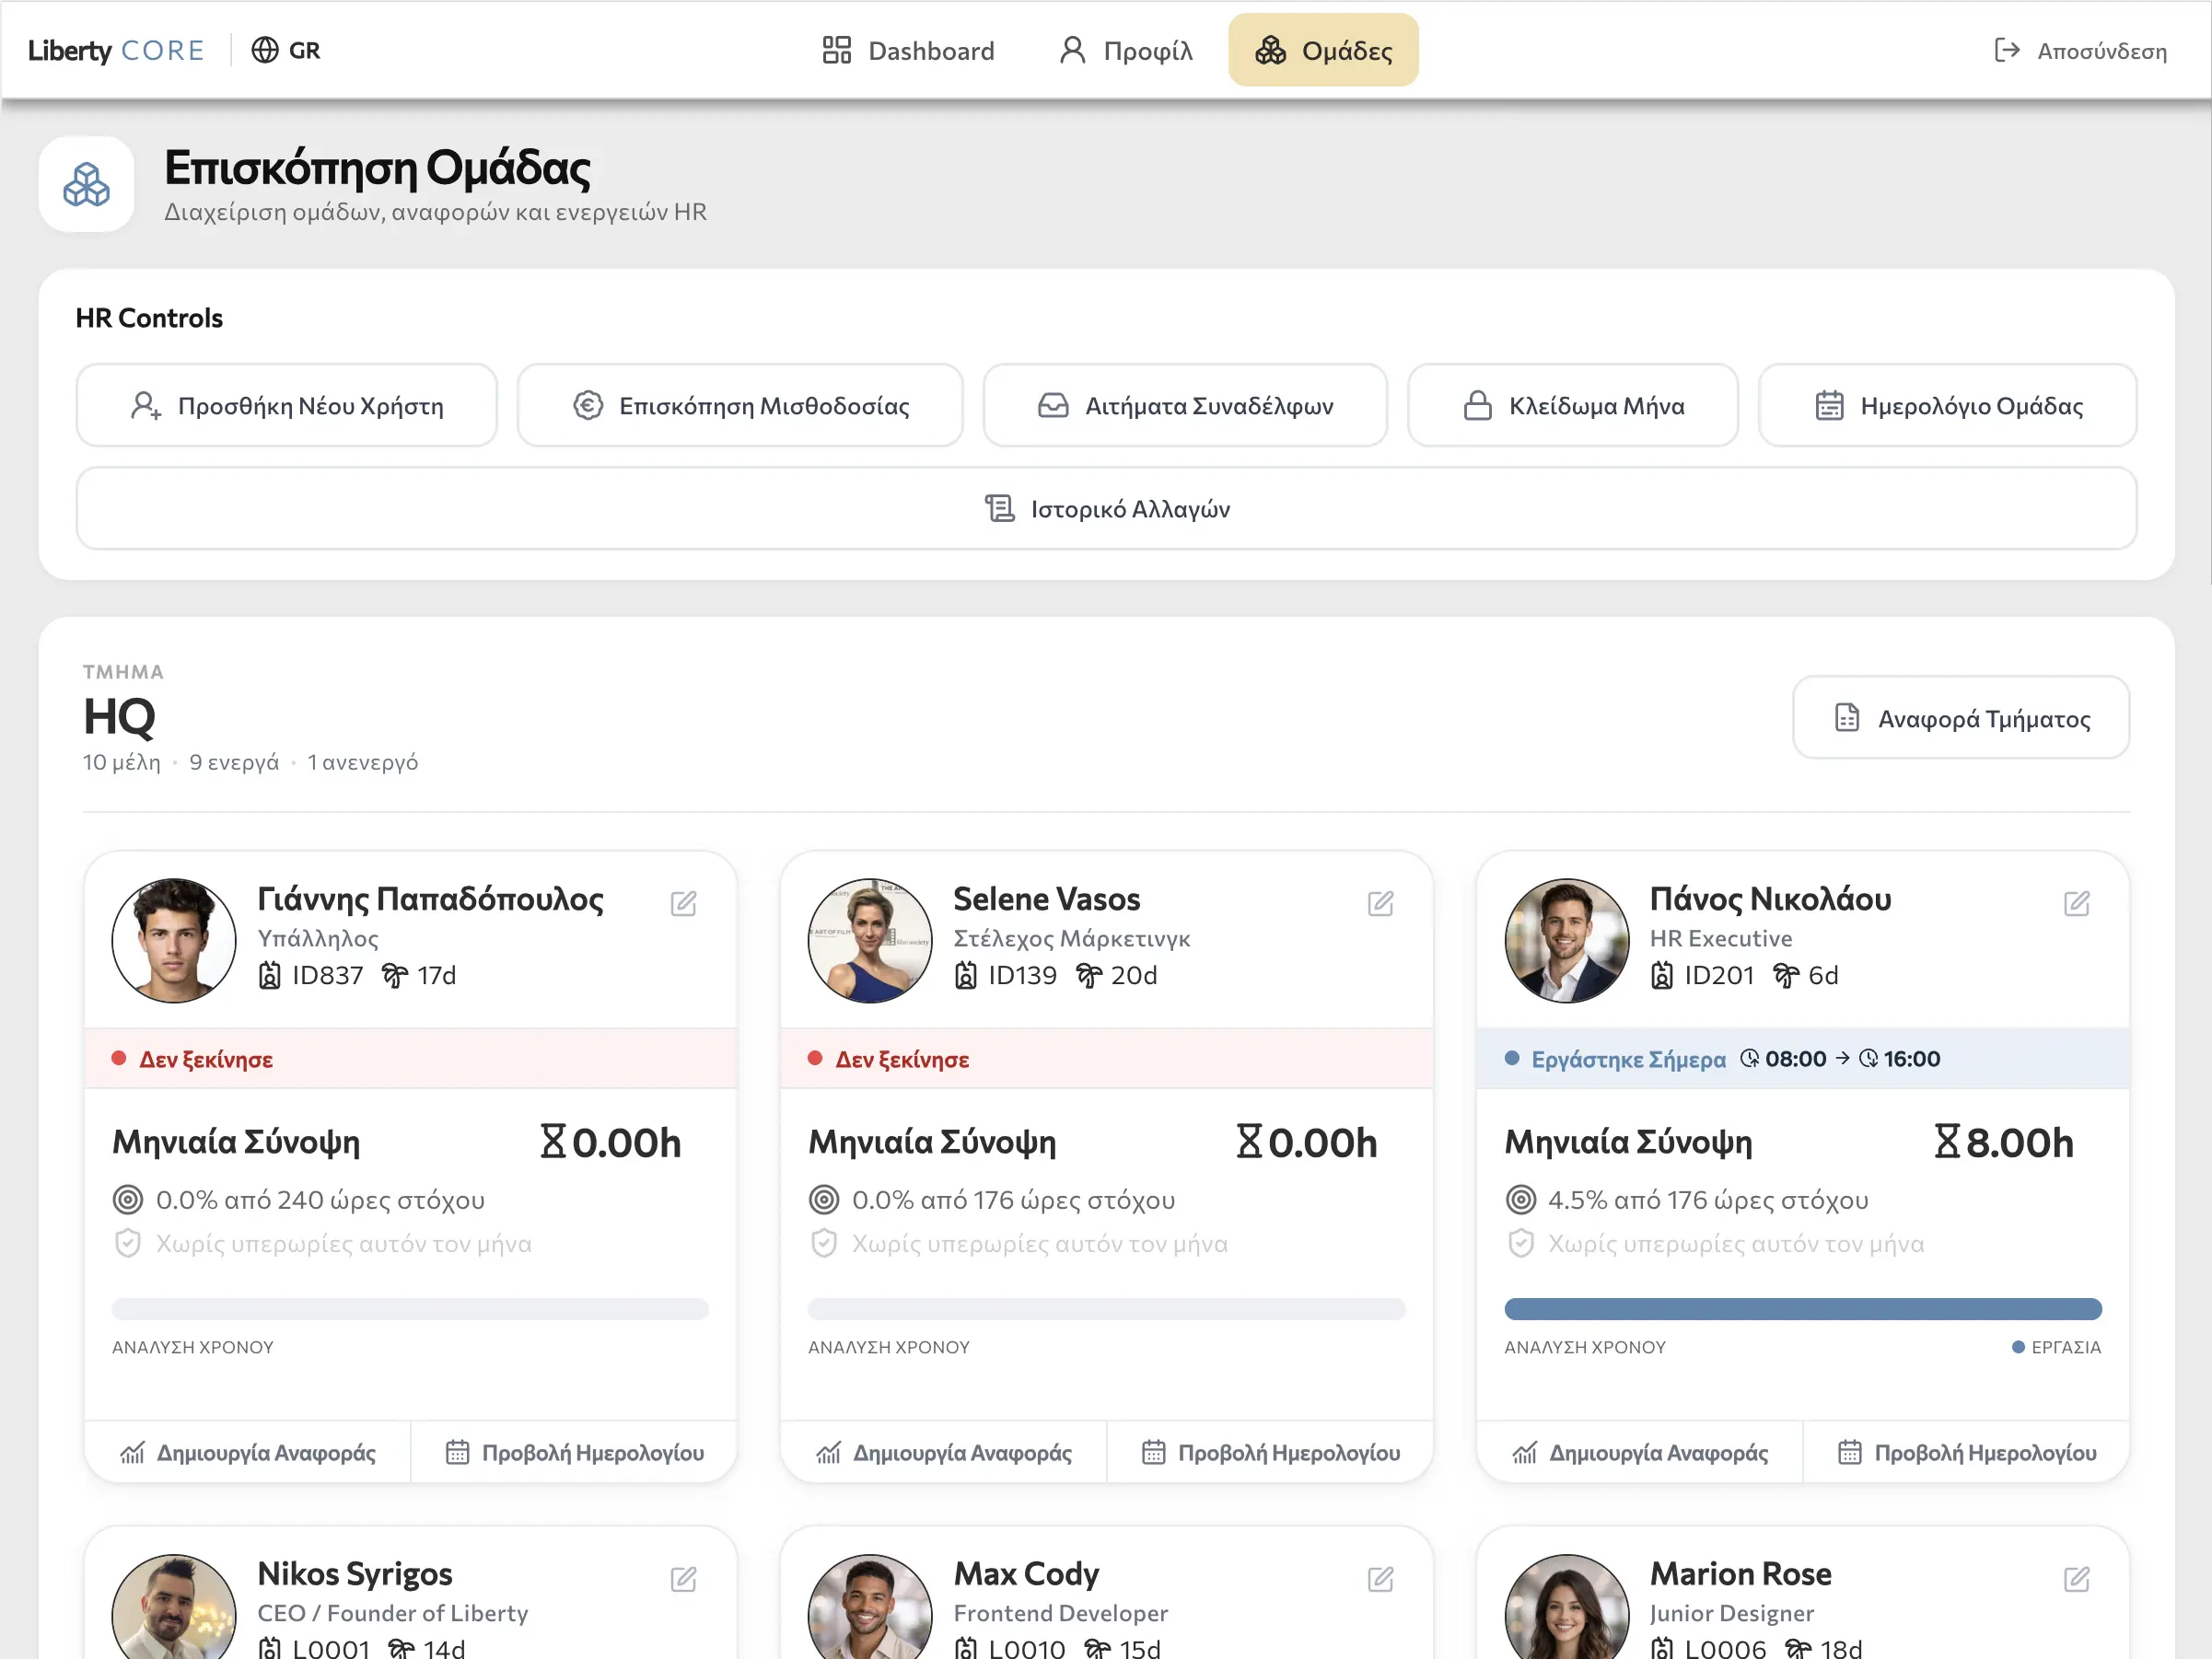Click Προβολή Ημερολογίου for Selene Vasos

click(1270, 1452)
